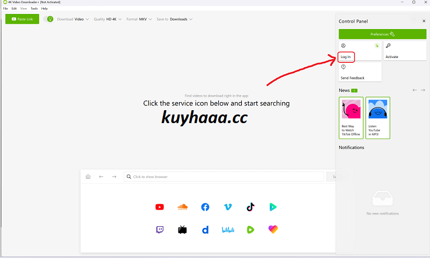Click the 'Notifications' heading
Image resolution: width=430 pixels, height=258 pixels.
click(x=352, y=147)
